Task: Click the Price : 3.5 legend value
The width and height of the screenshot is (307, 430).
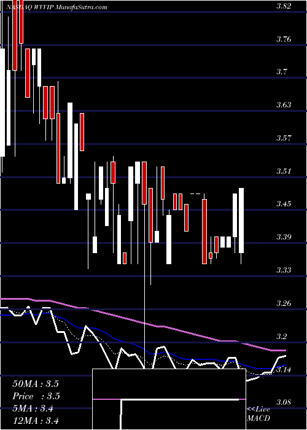Action: (36, 396)
